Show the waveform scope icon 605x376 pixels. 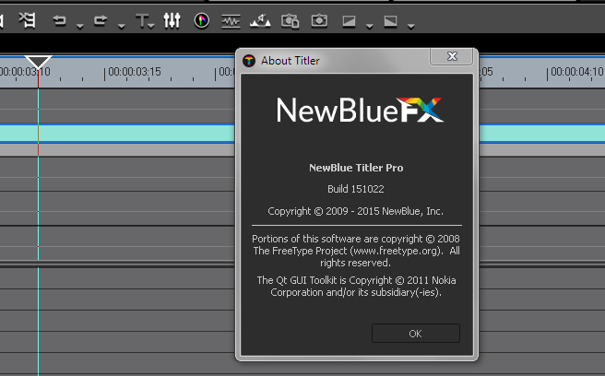(231, 19)
